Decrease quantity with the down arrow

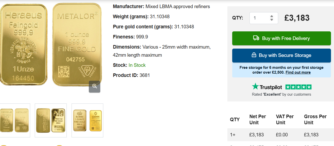272,20
